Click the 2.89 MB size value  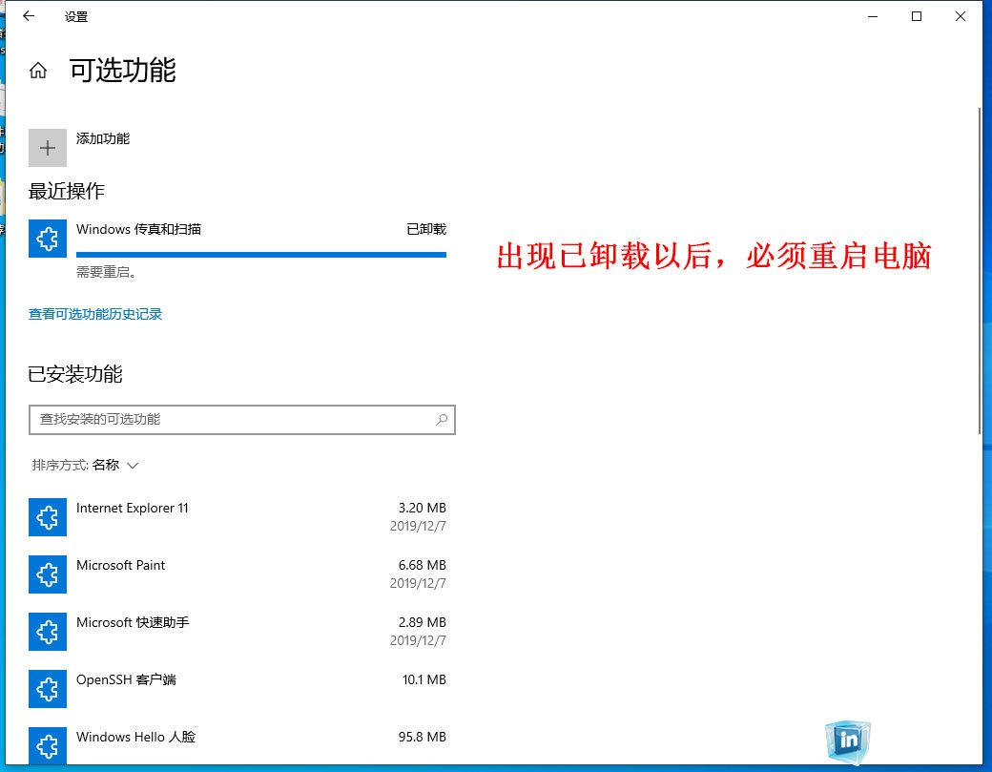[x=422, y=623]
